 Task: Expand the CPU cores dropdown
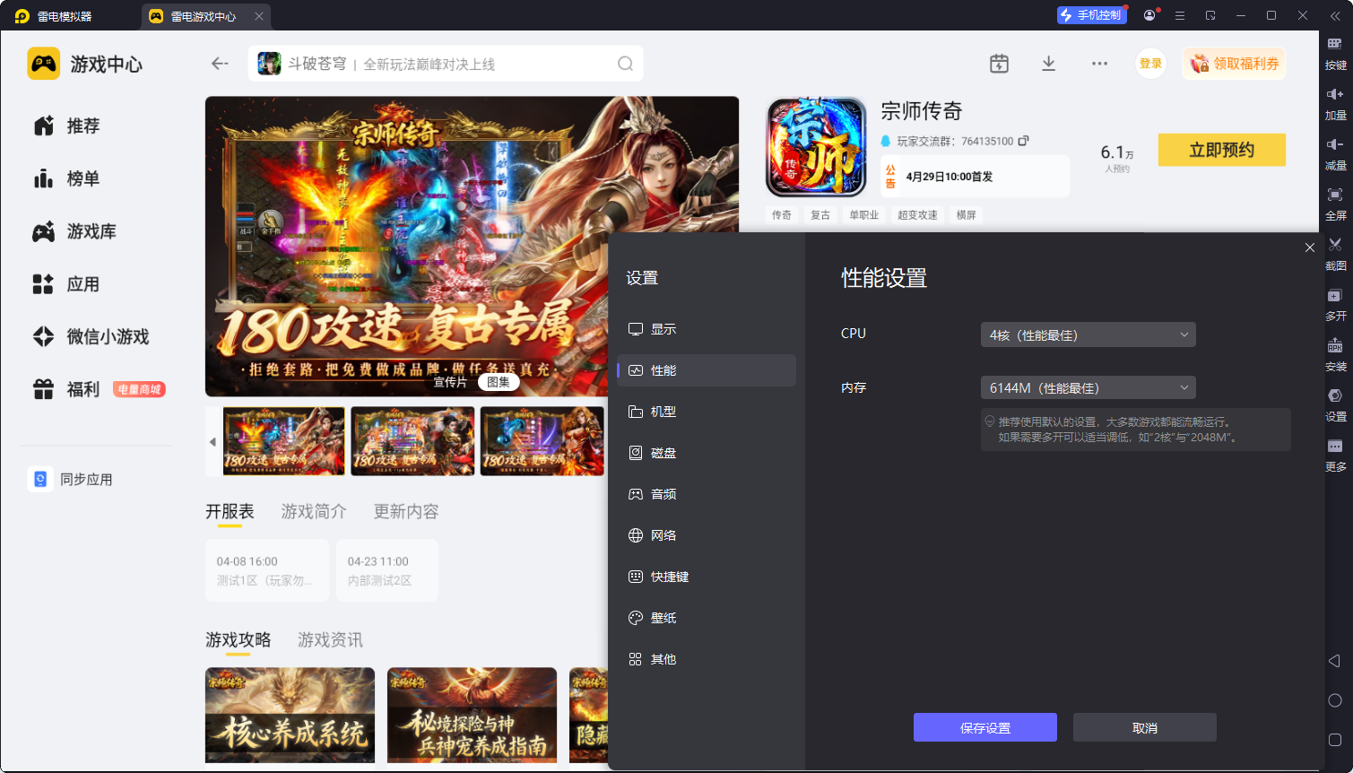click(x=1088, y=334)
